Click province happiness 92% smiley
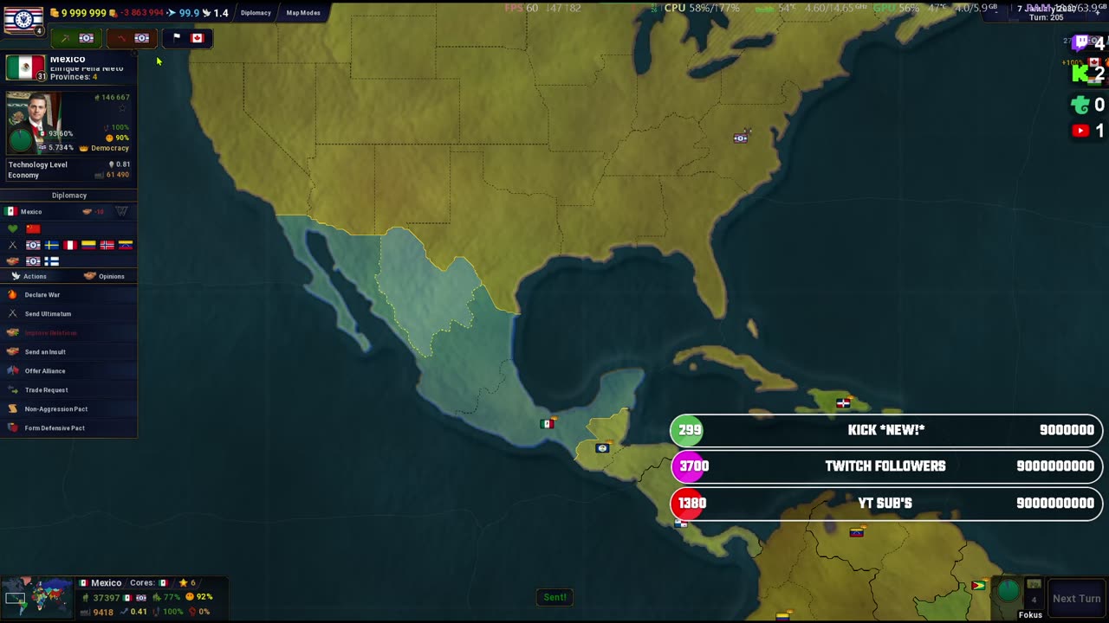Image resolution: width=1109 pixels, height=623 pixels. coord(190,598)
